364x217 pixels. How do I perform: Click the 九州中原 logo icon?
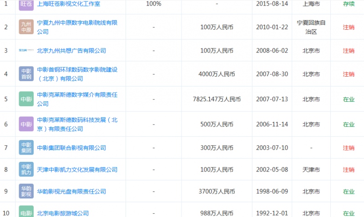tap(26, 27)
